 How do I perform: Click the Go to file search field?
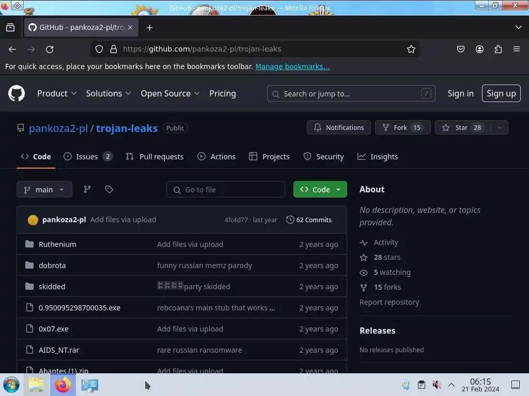click(x=225, y=189)
